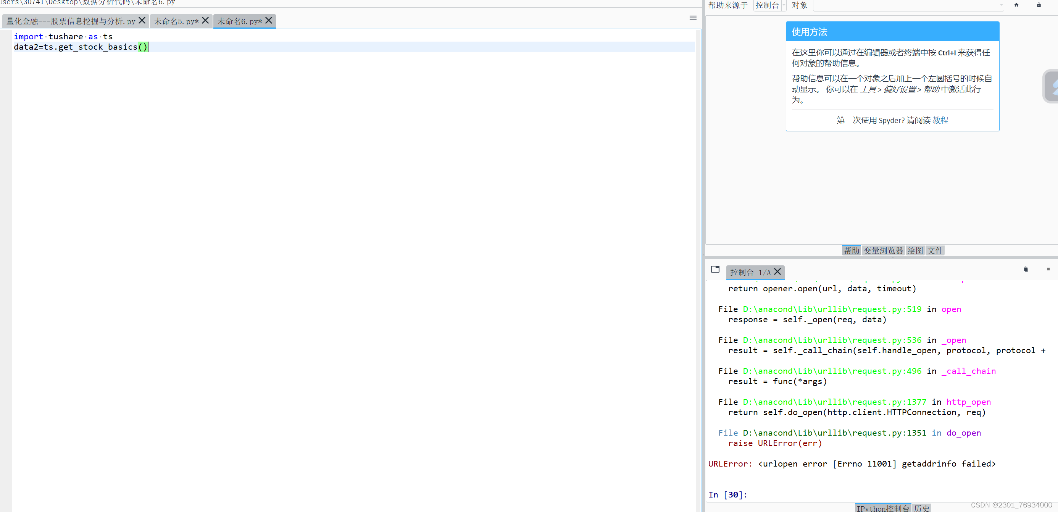Open the editor options hamburger menu
Image resolution: width=1058 pixels, height=512 pixels.
(x=693, y=18)
